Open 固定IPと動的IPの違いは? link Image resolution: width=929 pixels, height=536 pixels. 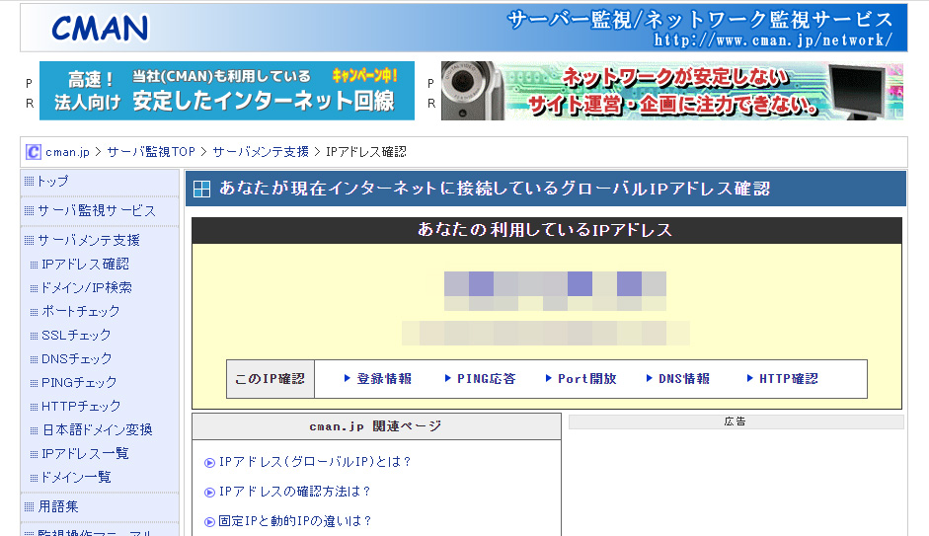(x=295, y=521)
